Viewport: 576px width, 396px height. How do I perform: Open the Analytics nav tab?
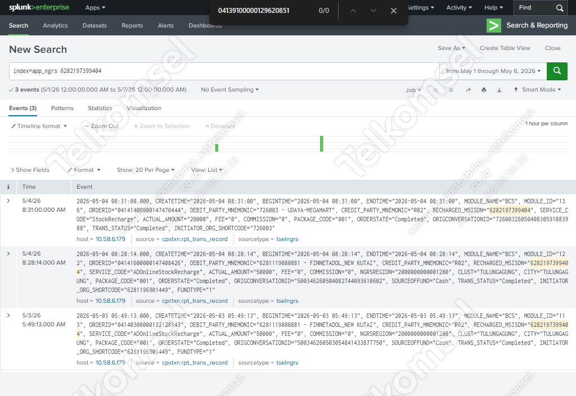tap(55, 26)
